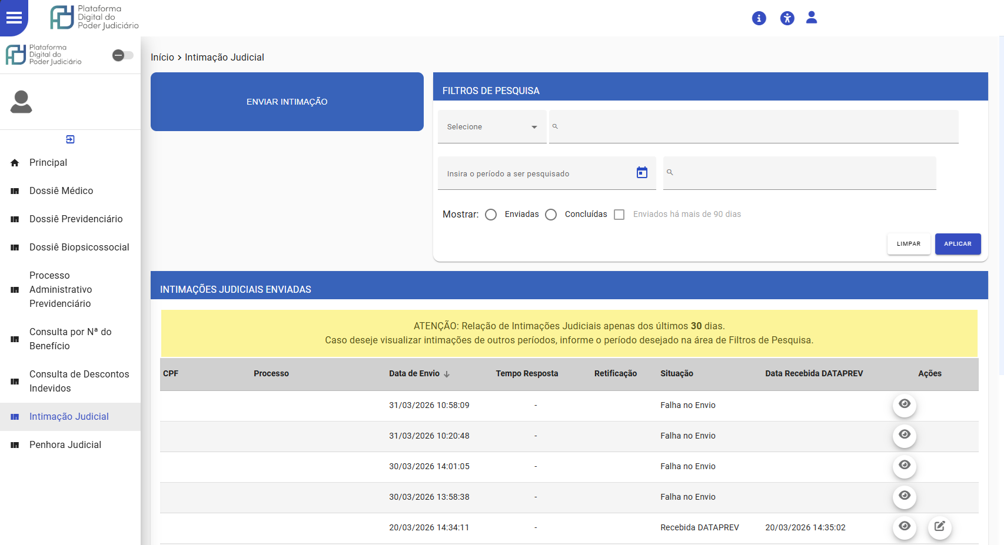Screen dimensions: 1004x545
Task: Check Enviados há mais de 90 dias
Action: coord(619,215)
